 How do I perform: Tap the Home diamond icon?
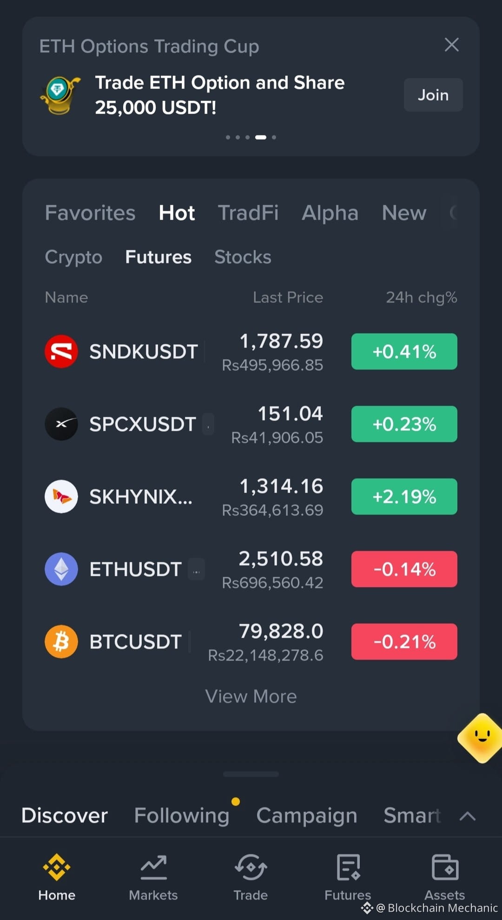(57, 867)
